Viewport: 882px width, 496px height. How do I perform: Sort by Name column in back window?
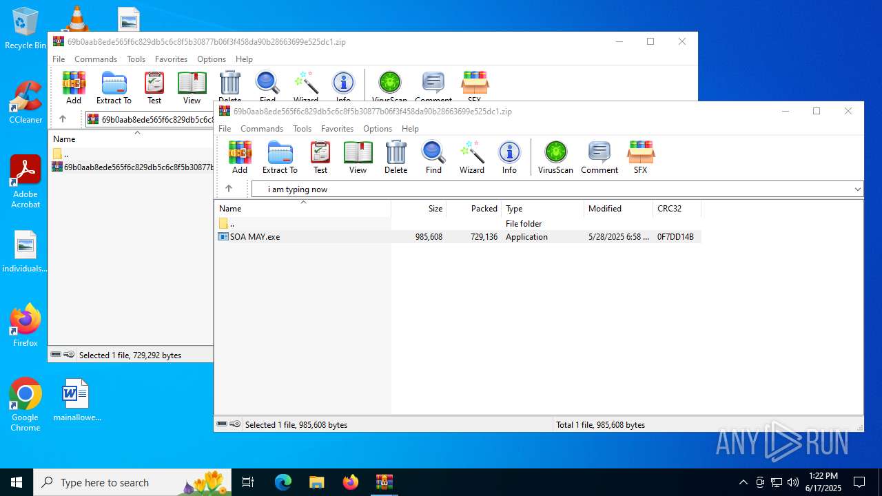click(x=131, y=138)
